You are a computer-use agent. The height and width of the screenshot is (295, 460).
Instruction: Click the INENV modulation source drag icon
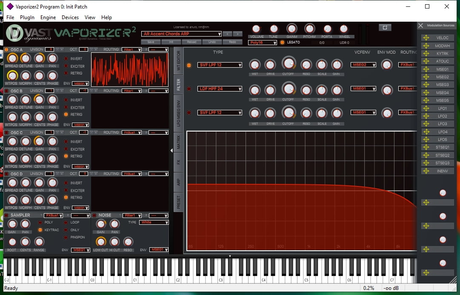pyautogui.click(x=426, y=171)
